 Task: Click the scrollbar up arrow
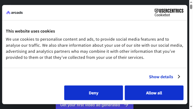click(191, 2)
